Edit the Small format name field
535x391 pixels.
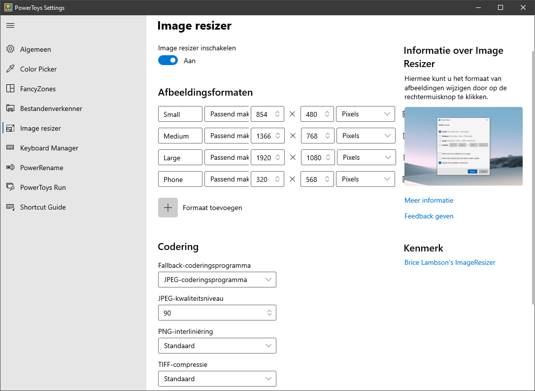180,114
